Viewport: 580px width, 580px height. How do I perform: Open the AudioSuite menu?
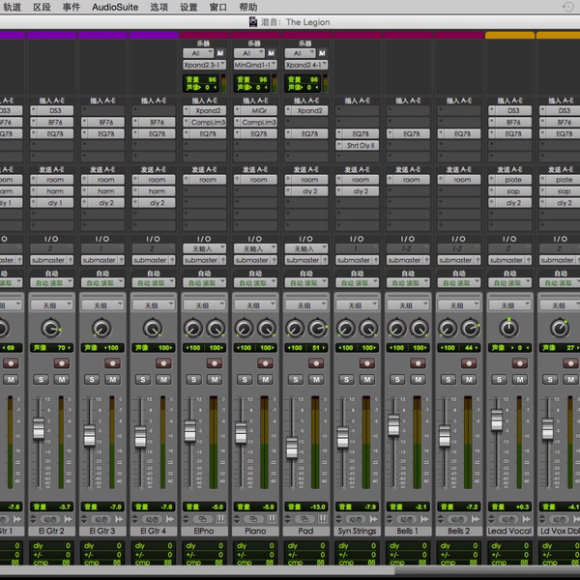tap(114, 7)
